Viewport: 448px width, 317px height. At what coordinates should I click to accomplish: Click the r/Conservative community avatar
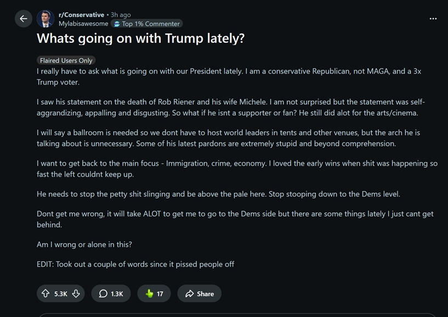(x=45, y=19)
